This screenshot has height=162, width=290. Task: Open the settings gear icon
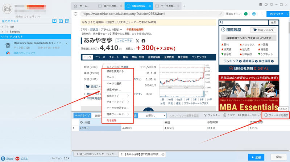(271, 4)
